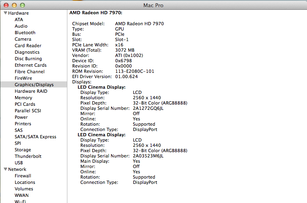Open USB hardware entry
The width and height of the screenshot is (307, 203).
pyautogui.click(x=19, y=163)
